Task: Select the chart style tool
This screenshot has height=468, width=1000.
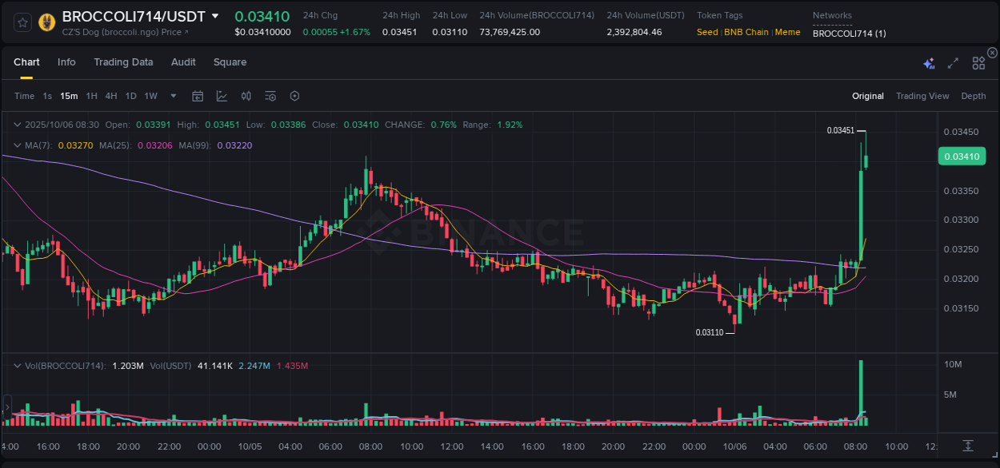Action: coord(221,96)
